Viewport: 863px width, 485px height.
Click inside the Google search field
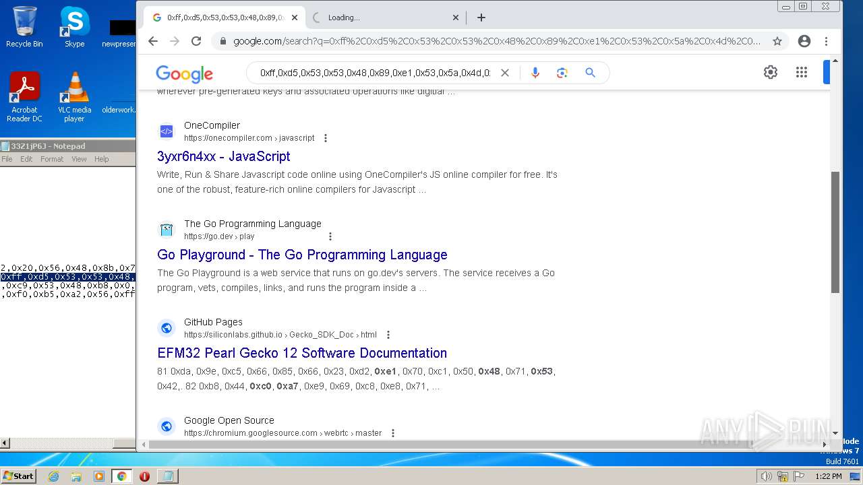[x=375, y=73]
